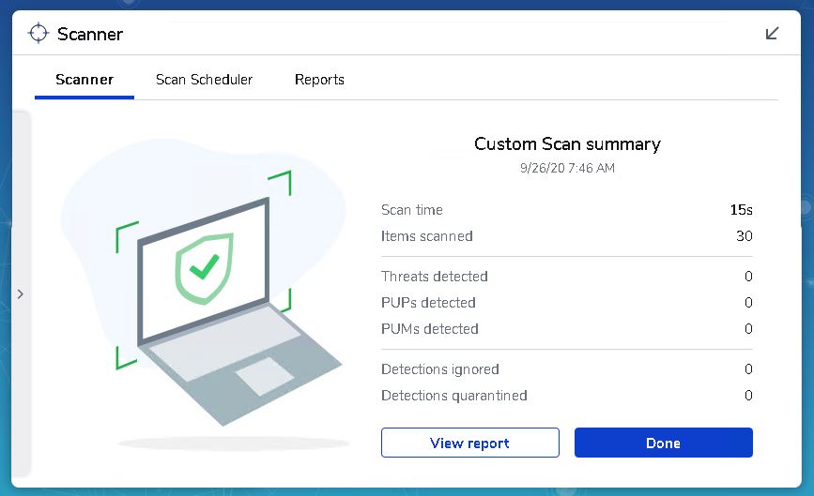814x496 pixels.
Task: Collapse the Scanner panel with diagonal arrow
Action: click(772, 34)
